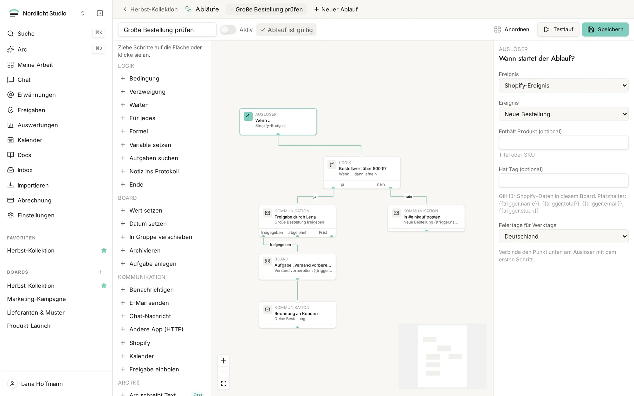Collapse the sidebar panel icon
The image size is (634, 396).
(x=100, y=13)
